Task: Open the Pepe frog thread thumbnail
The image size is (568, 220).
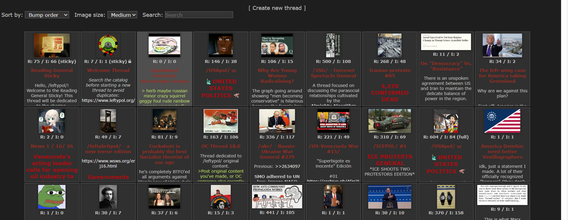Action: pyautogui.click(x=52, y=197)
